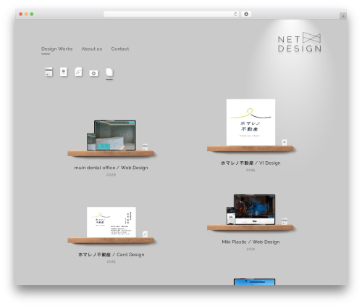Go to the About us page
The height and width of the screenshot is (307, 362).
[x=92, y=49]
